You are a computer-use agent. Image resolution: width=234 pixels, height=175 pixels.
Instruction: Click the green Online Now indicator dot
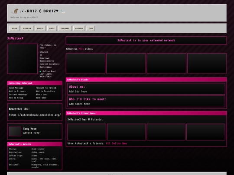coord(40,71)
